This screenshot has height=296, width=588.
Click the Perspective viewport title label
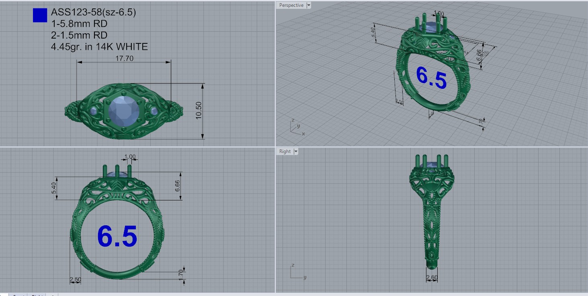pyautogui.click(x=291, y=5)
